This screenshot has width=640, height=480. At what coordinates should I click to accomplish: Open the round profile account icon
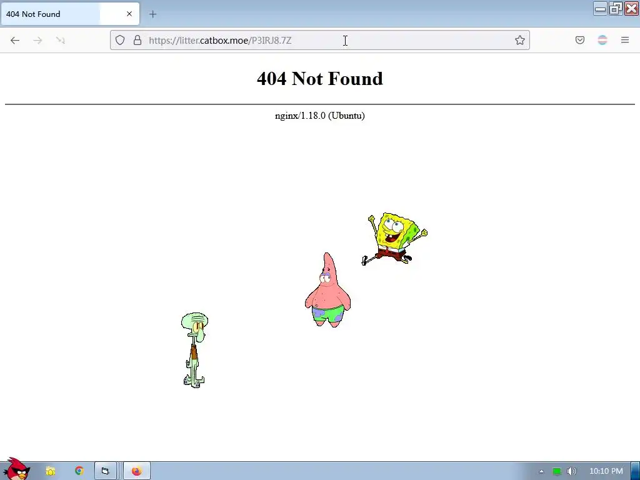[x=602, y=40]
